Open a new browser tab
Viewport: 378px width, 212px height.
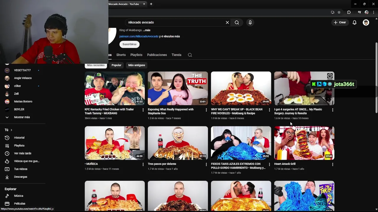coord(151,4)
